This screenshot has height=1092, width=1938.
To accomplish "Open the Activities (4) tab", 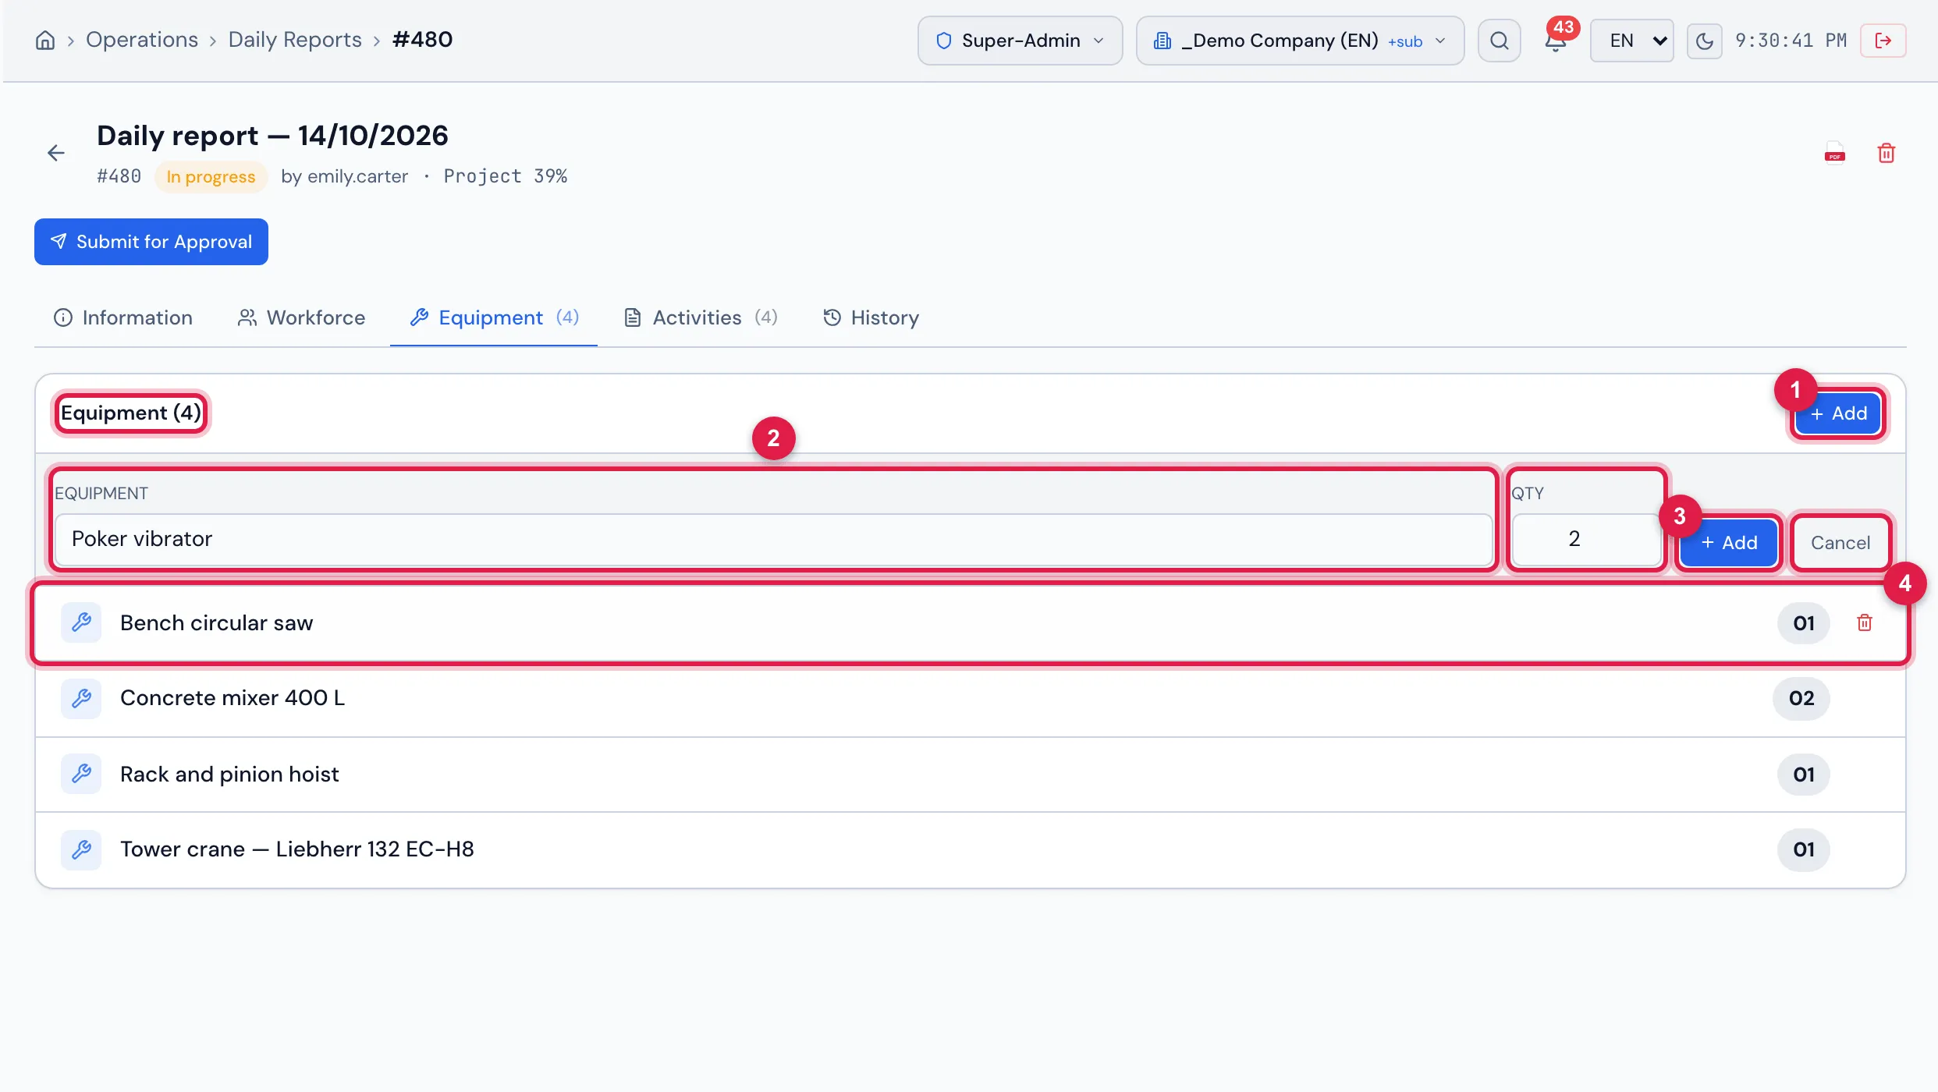I will tap(700, 317).
